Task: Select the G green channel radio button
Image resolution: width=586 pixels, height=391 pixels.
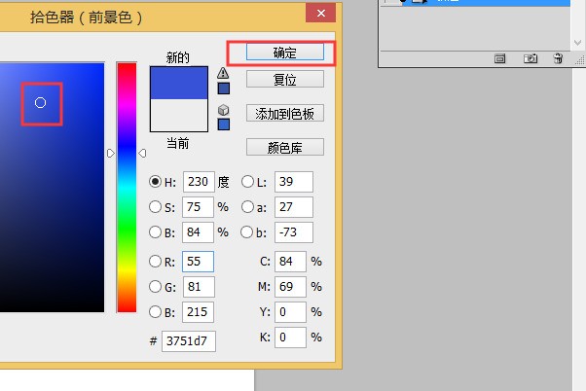Action: tap(155, 287)
